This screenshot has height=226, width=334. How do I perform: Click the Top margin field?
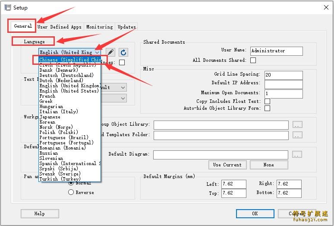pos(234,193)
